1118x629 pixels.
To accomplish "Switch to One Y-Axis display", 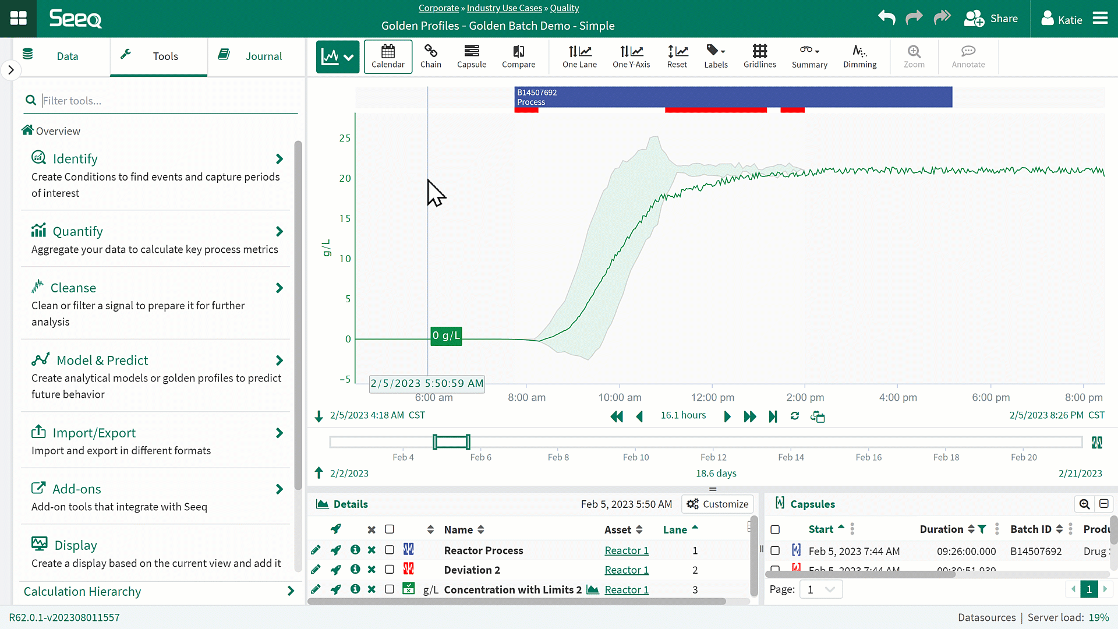I will click(x=631, y=56).
